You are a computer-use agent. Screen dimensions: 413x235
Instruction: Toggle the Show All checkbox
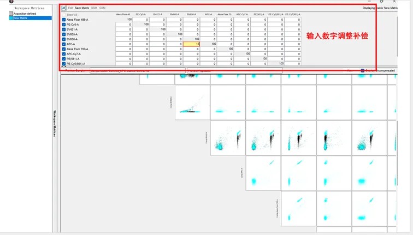(64, 14)
